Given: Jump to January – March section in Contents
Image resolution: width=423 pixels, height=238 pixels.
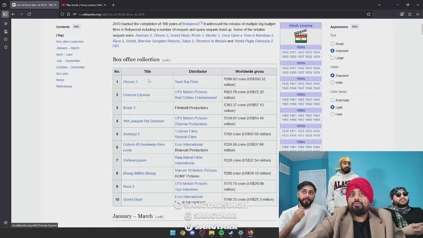Looking at the screenshot, I should pyautogui.click(x=68, y=48).
